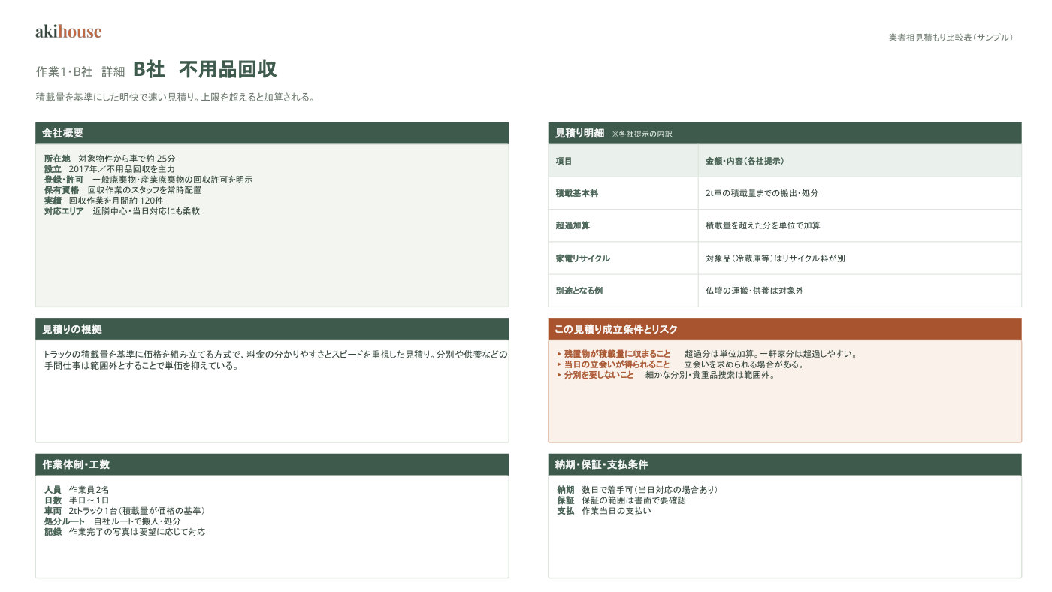Click the 積載基本料 table cell
This screenshot has height=592, width=1052.
pos(623,193)
